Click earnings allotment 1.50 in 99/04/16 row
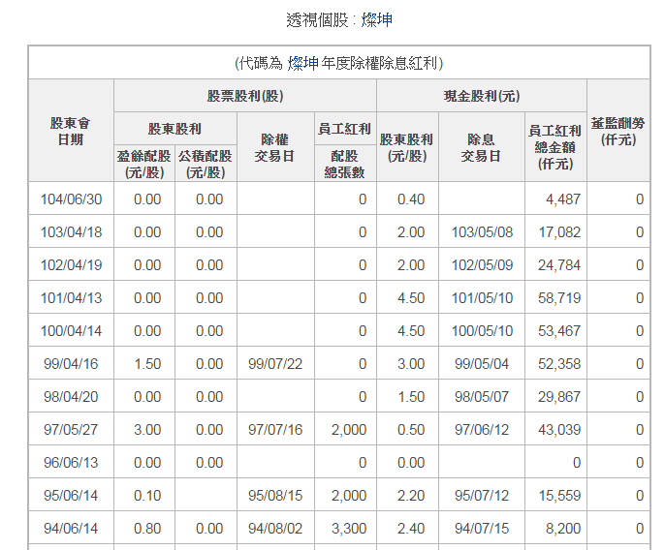The width and height of the screenshot is (665, 550). point(147,364)
